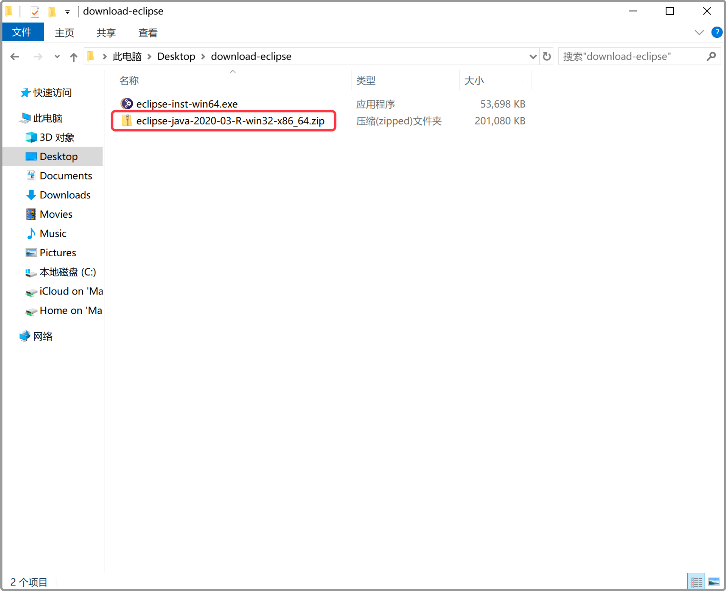Open Home on 'Ma network drive

pos(71,311)
